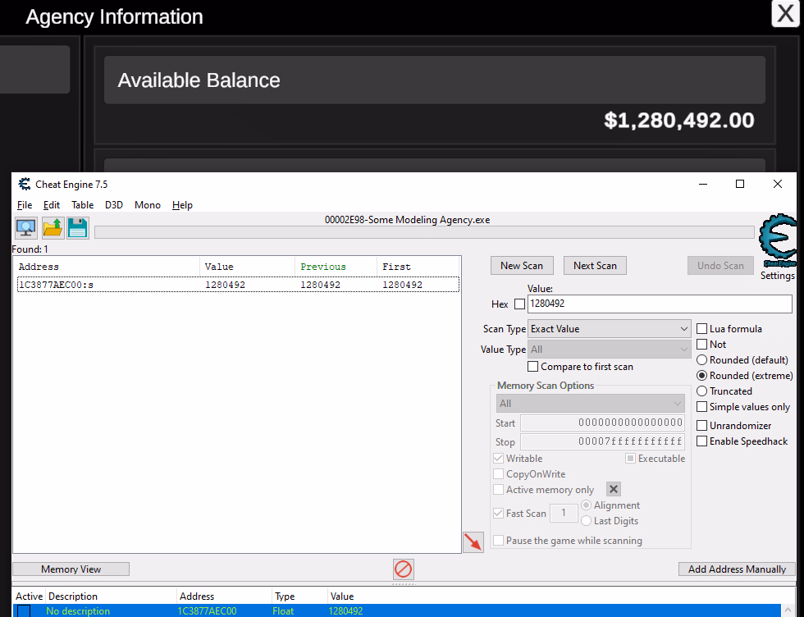This screenshot has height=617, width=804.
Task: Open the Mono menu
Action: click(148, 205)
